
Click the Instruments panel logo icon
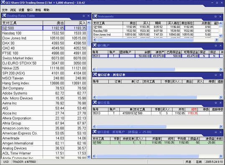95,16
